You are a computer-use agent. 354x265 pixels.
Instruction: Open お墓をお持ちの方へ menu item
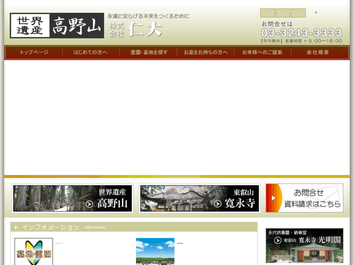tap(205, 53)
